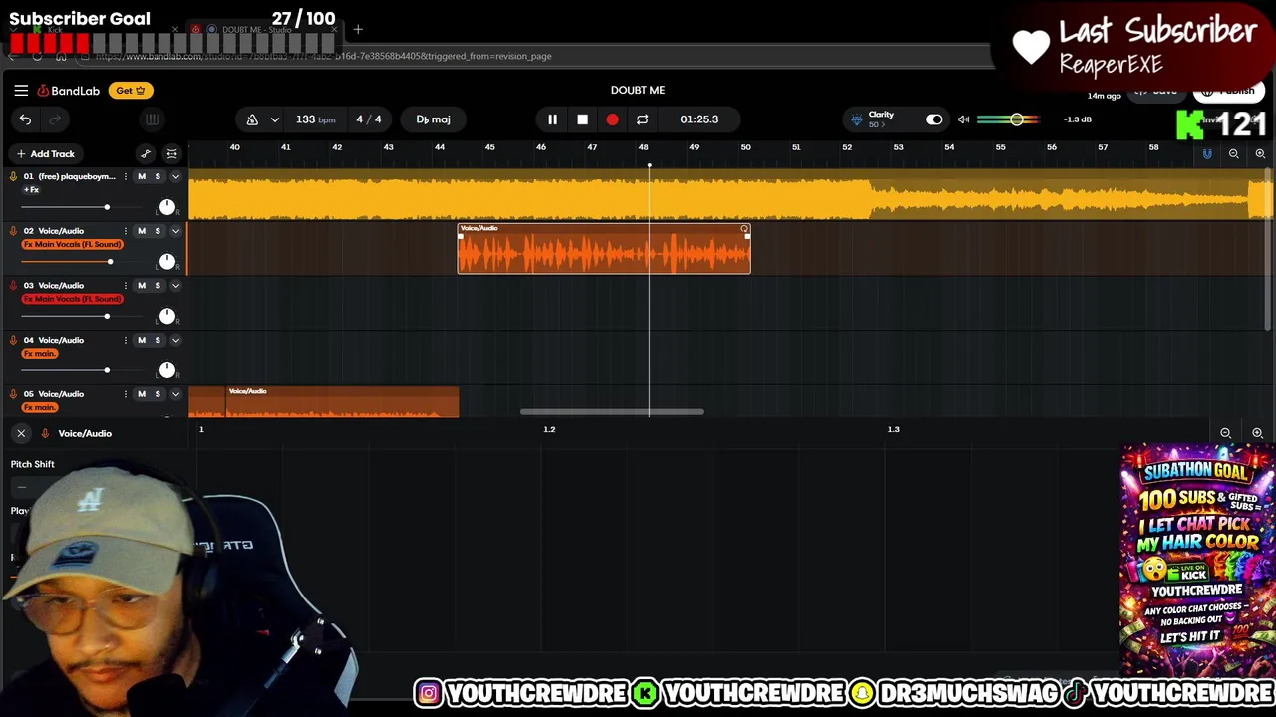Zoom in in the editor panel
The height and width of the screenshot is (717, 1276).
(1257, 433)
